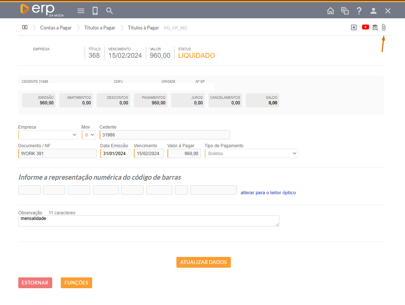
Task: Open the hamburger menu icon
Action: (81, 11)
